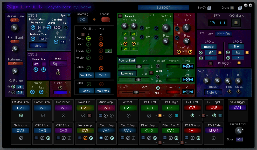Adjust the Filter 2 Rez knob
Viewport: 257px width, 150px height.
(x=186, y=41)
